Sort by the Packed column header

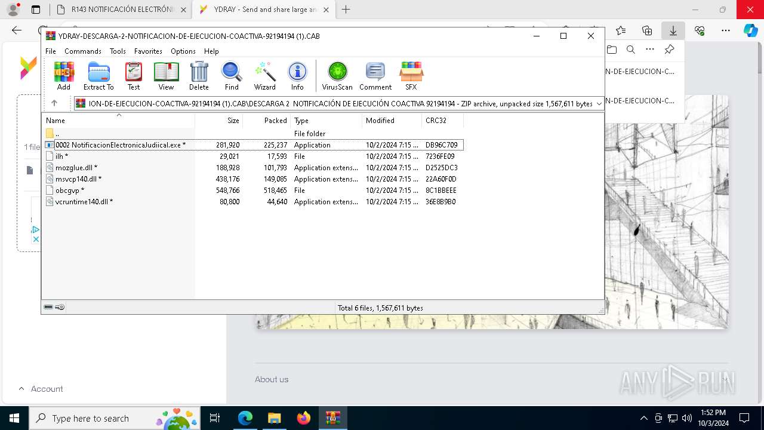point(266,121)
